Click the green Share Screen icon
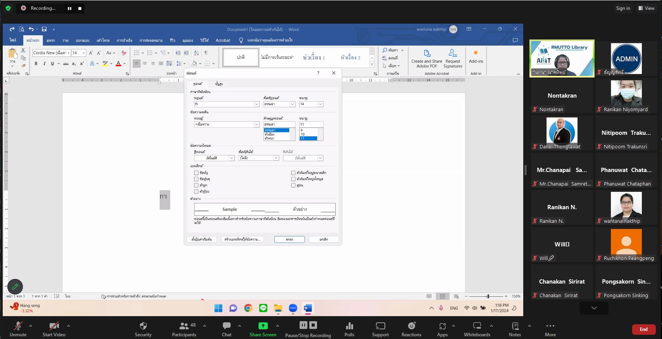 click(263, 326)
